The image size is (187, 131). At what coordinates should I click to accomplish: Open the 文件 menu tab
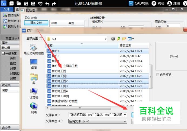7,9
